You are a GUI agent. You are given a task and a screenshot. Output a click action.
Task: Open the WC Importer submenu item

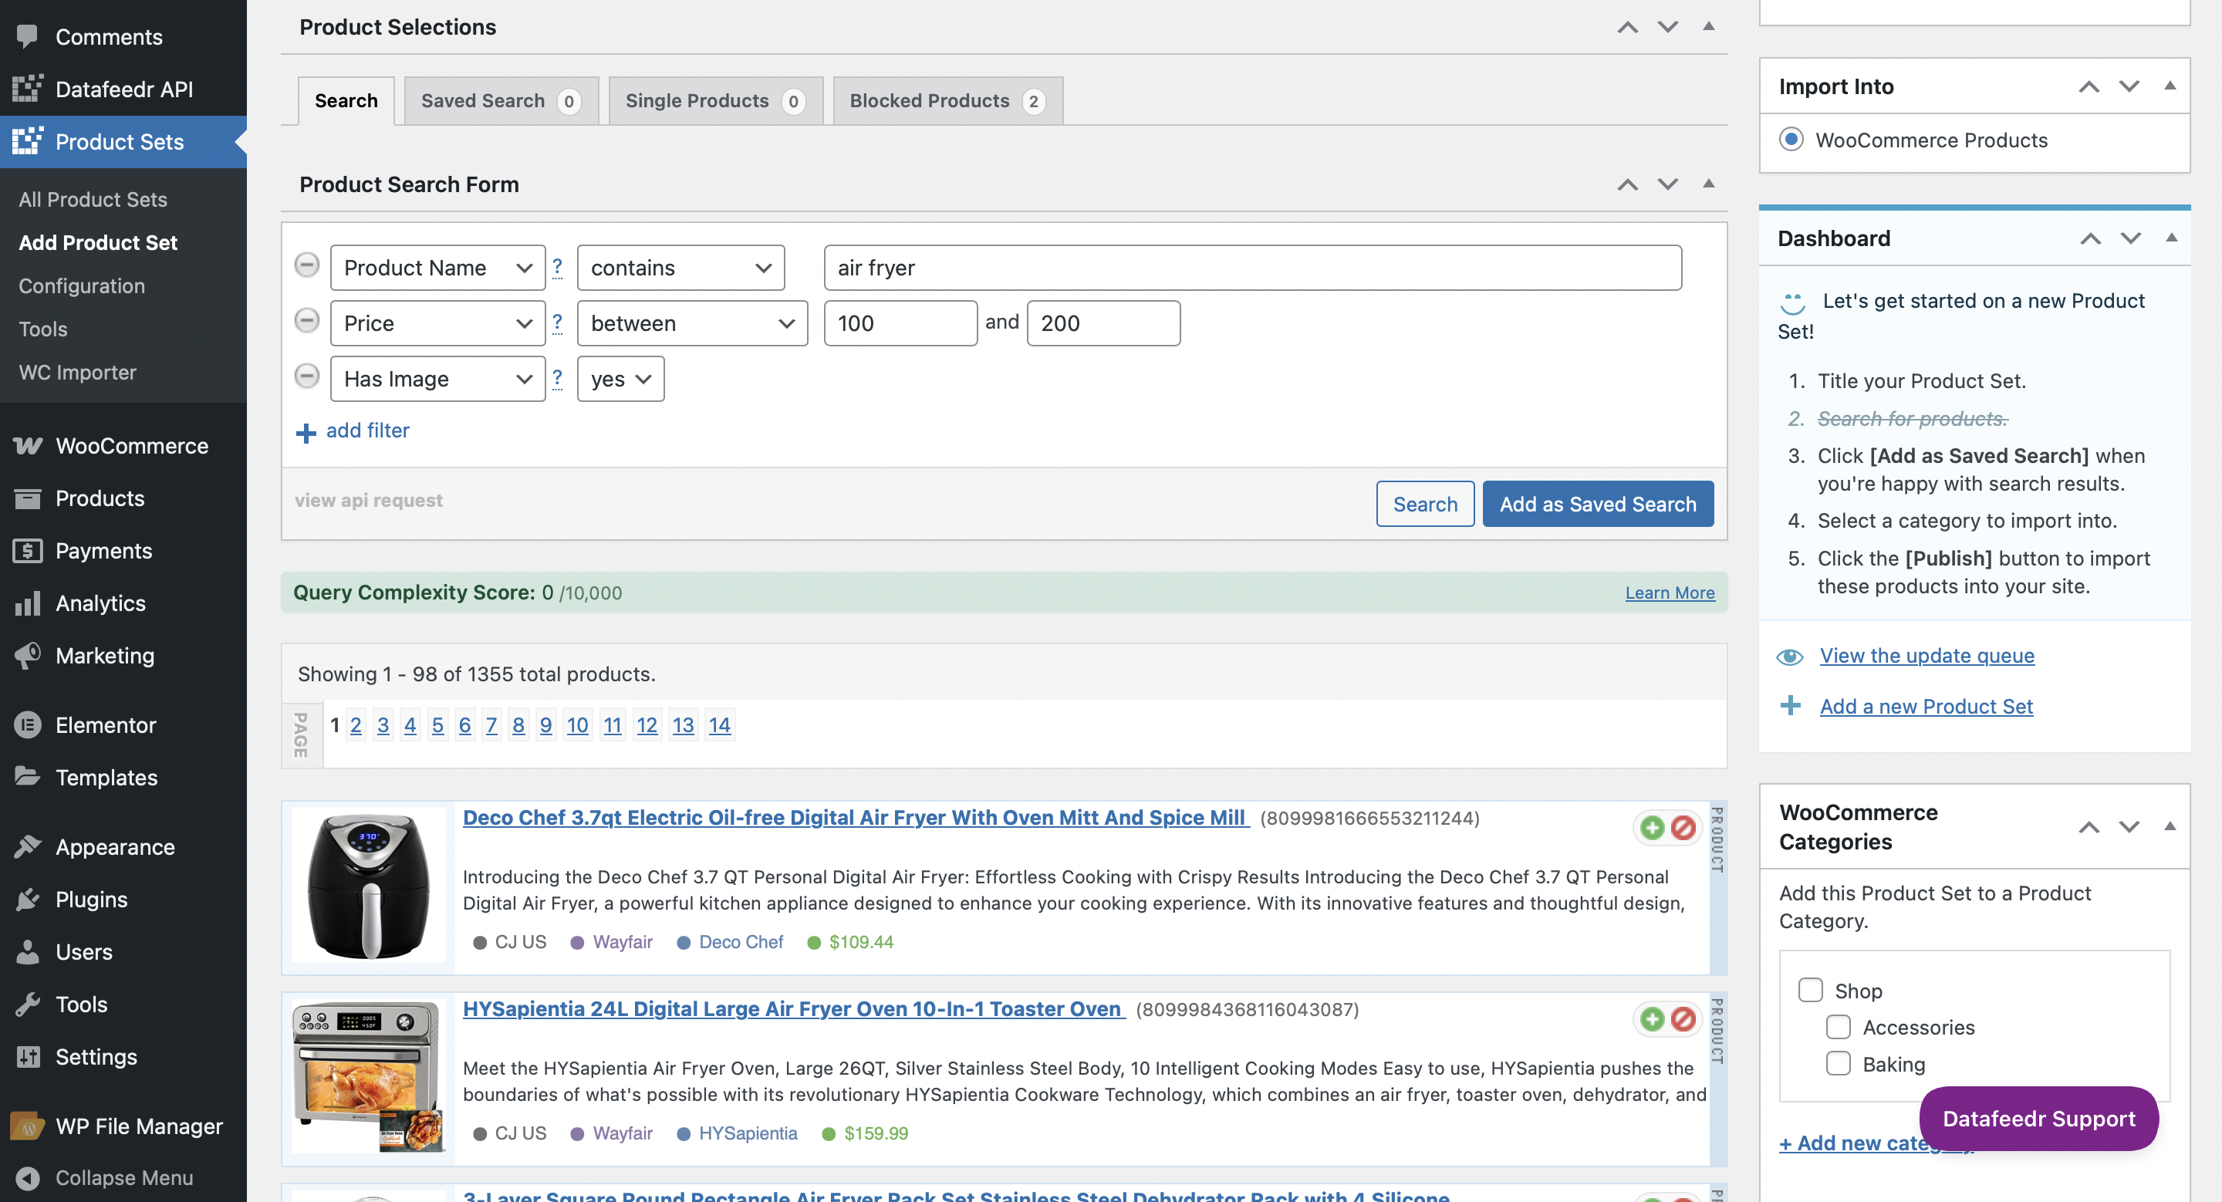[x=78, y=372]
